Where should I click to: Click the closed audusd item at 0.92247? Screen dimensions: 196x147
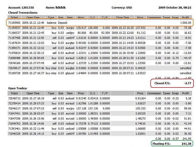tap(70, 48)
